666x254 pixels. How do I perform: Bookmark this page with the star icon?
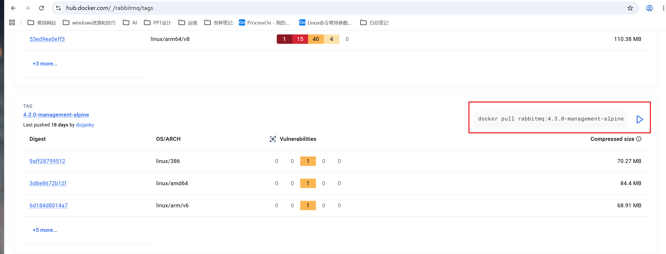pyautogui.click(x=630, y=8)
